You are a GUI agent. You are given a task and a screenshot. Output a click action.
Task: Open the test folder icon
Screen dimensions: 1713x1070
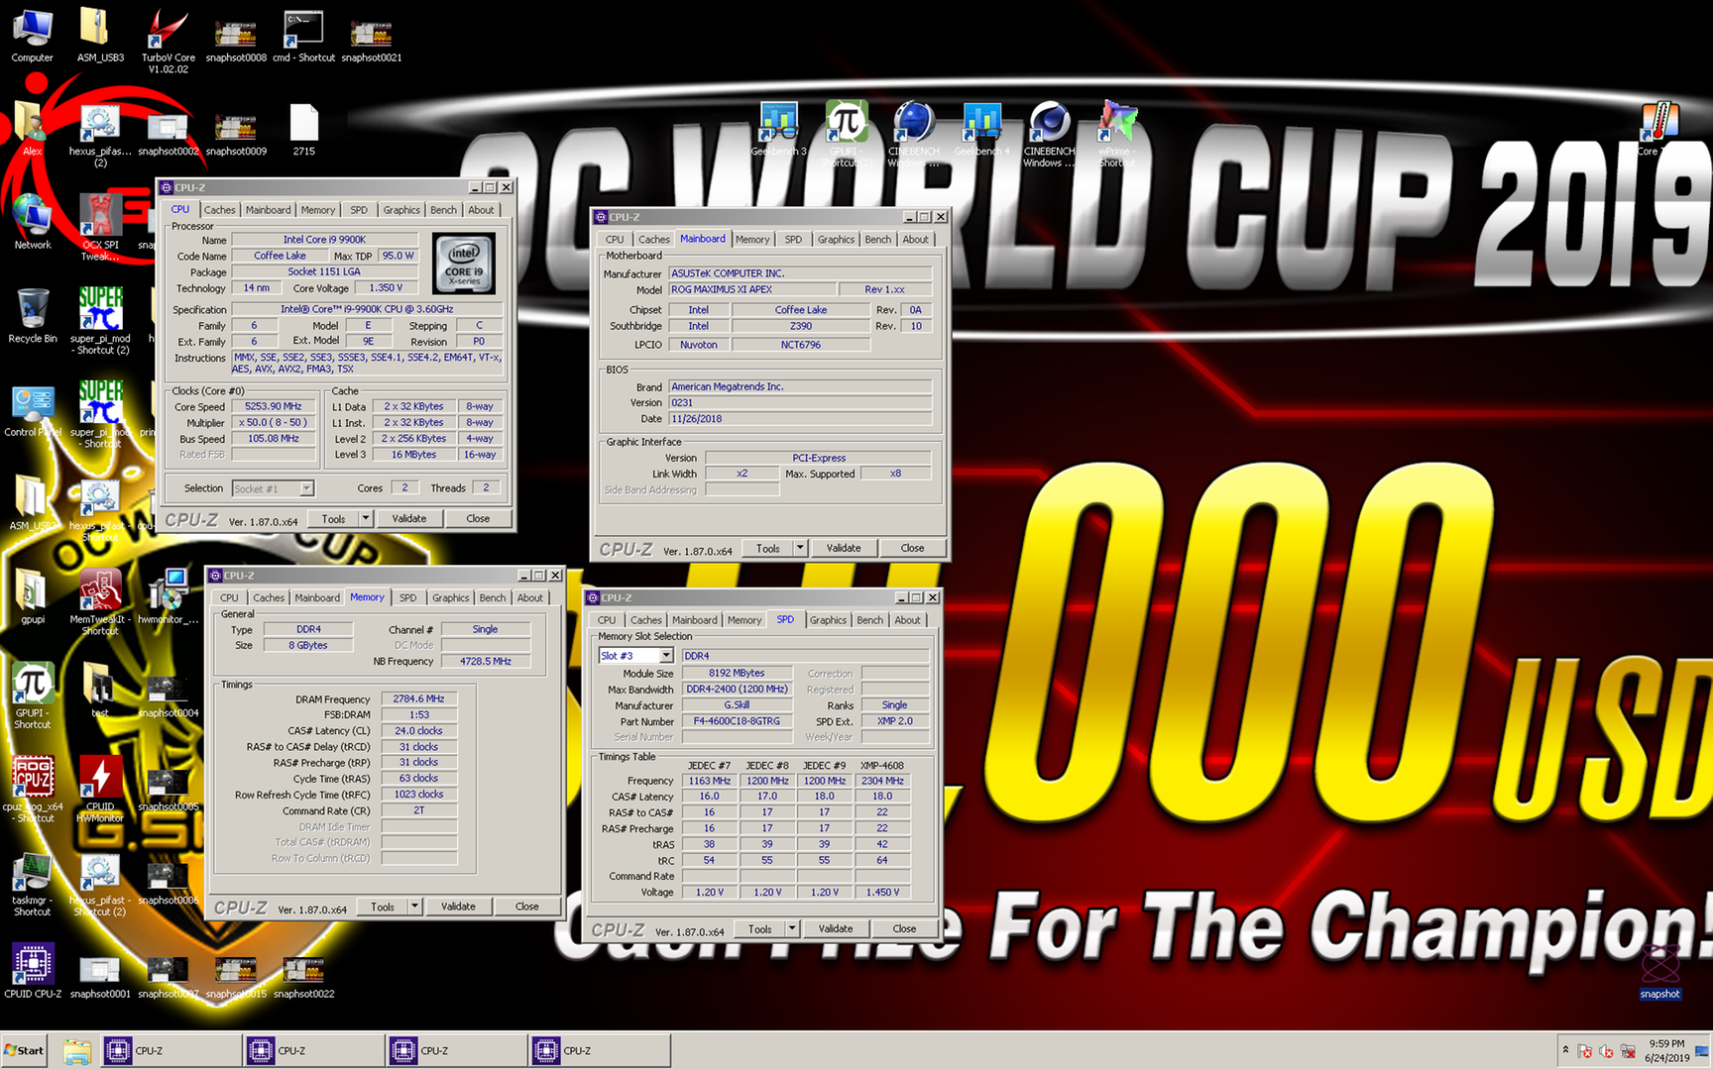(x=100, y=691)
